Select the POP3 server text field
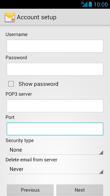 click(55, 106)
